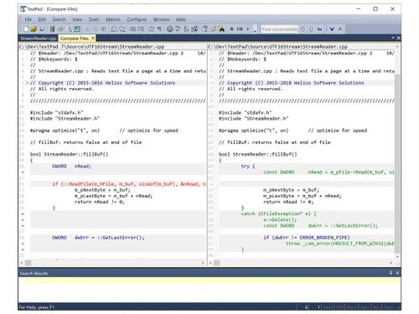Open the Edit menu
The width and height of the screenshot is (419, 314).
(42, 19)
